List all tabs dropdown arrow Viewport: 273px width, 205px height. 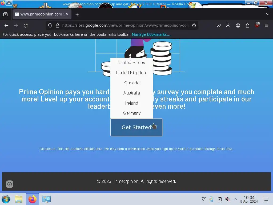(x=268, y=14)
